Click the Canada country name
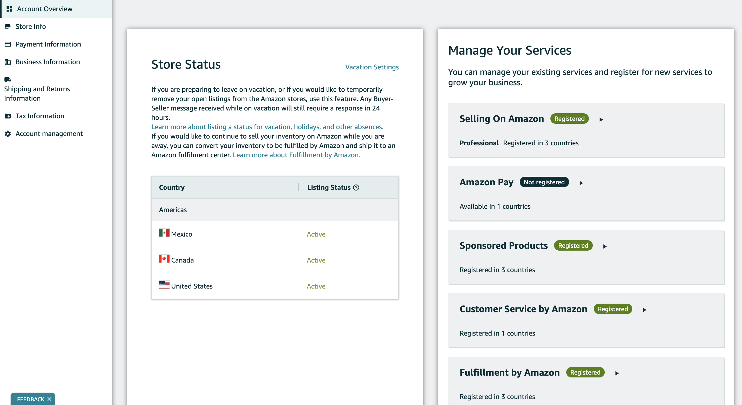The width and height of the screenshot is (742, 405). [182, 260]
